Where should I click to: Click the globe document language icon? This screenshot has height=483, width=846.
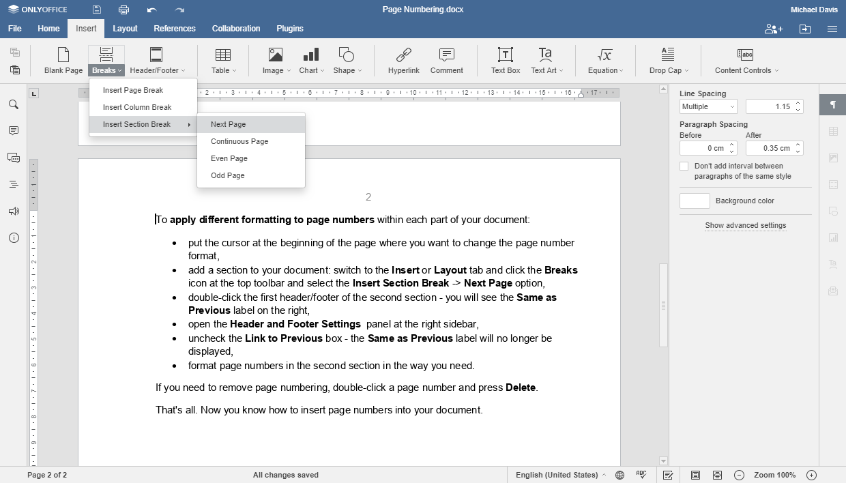(619, 475)
